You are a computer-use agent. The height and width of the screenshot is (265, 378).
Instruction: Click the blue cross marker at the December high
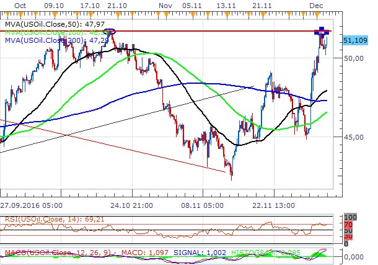point(322,31)
